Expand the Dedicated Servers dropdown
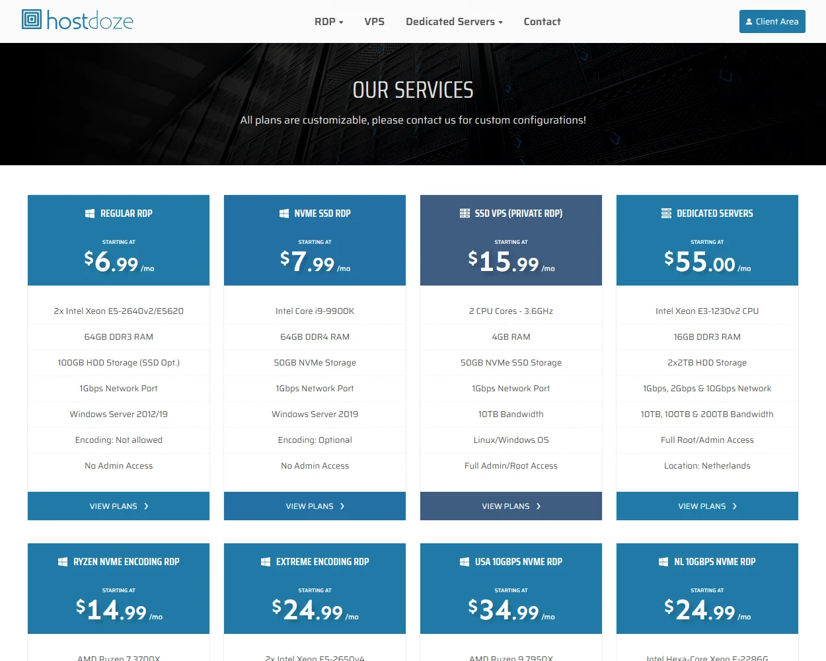 pyautogui.click(x=454, y=21)
